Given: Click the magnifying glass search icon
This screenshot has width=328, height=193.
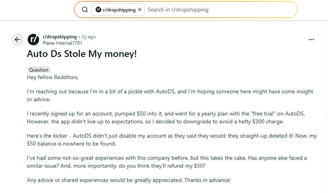Looking at the screenshot, I should tap(85, 9).
